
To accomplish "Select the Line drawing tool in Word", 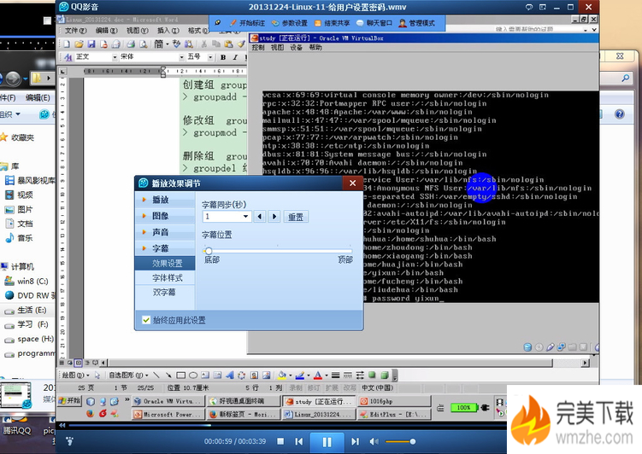I will click(x=156, y=375).
